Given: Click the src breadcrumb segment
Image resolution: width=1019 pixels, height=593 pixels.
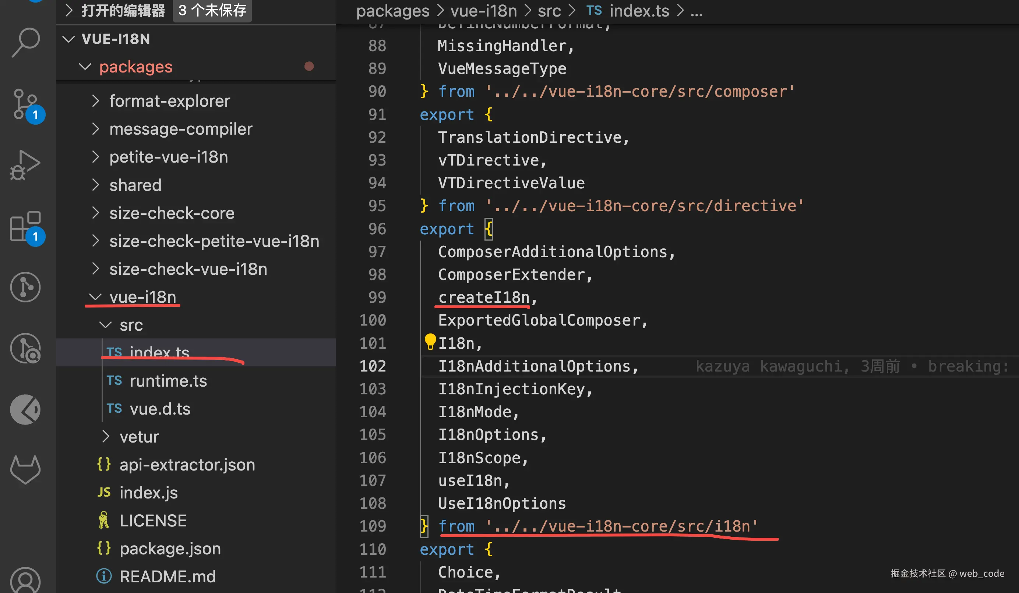Looking at the screenshot, I should click(x=549, y=11).
